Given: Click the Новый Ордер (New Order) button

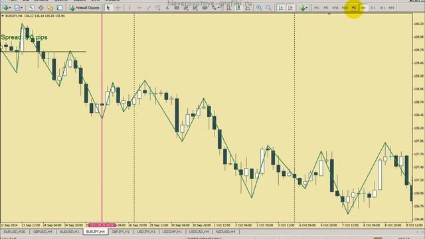Looking at the screenshot, I should pyautogui.click(x=84, y=8).
